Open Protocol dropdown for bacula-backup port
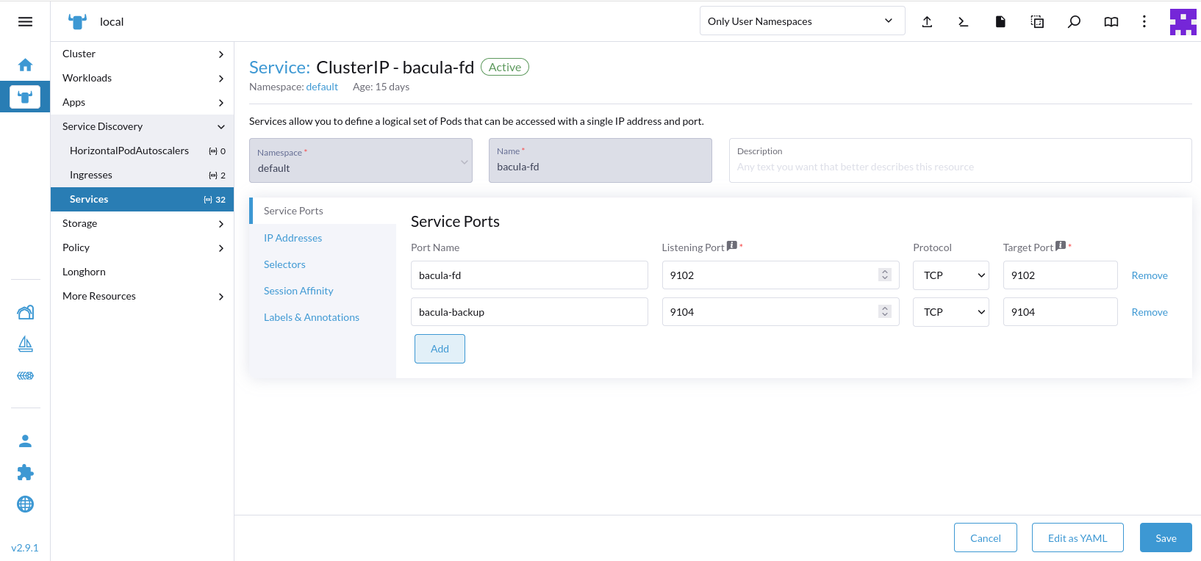 (950, 312)
